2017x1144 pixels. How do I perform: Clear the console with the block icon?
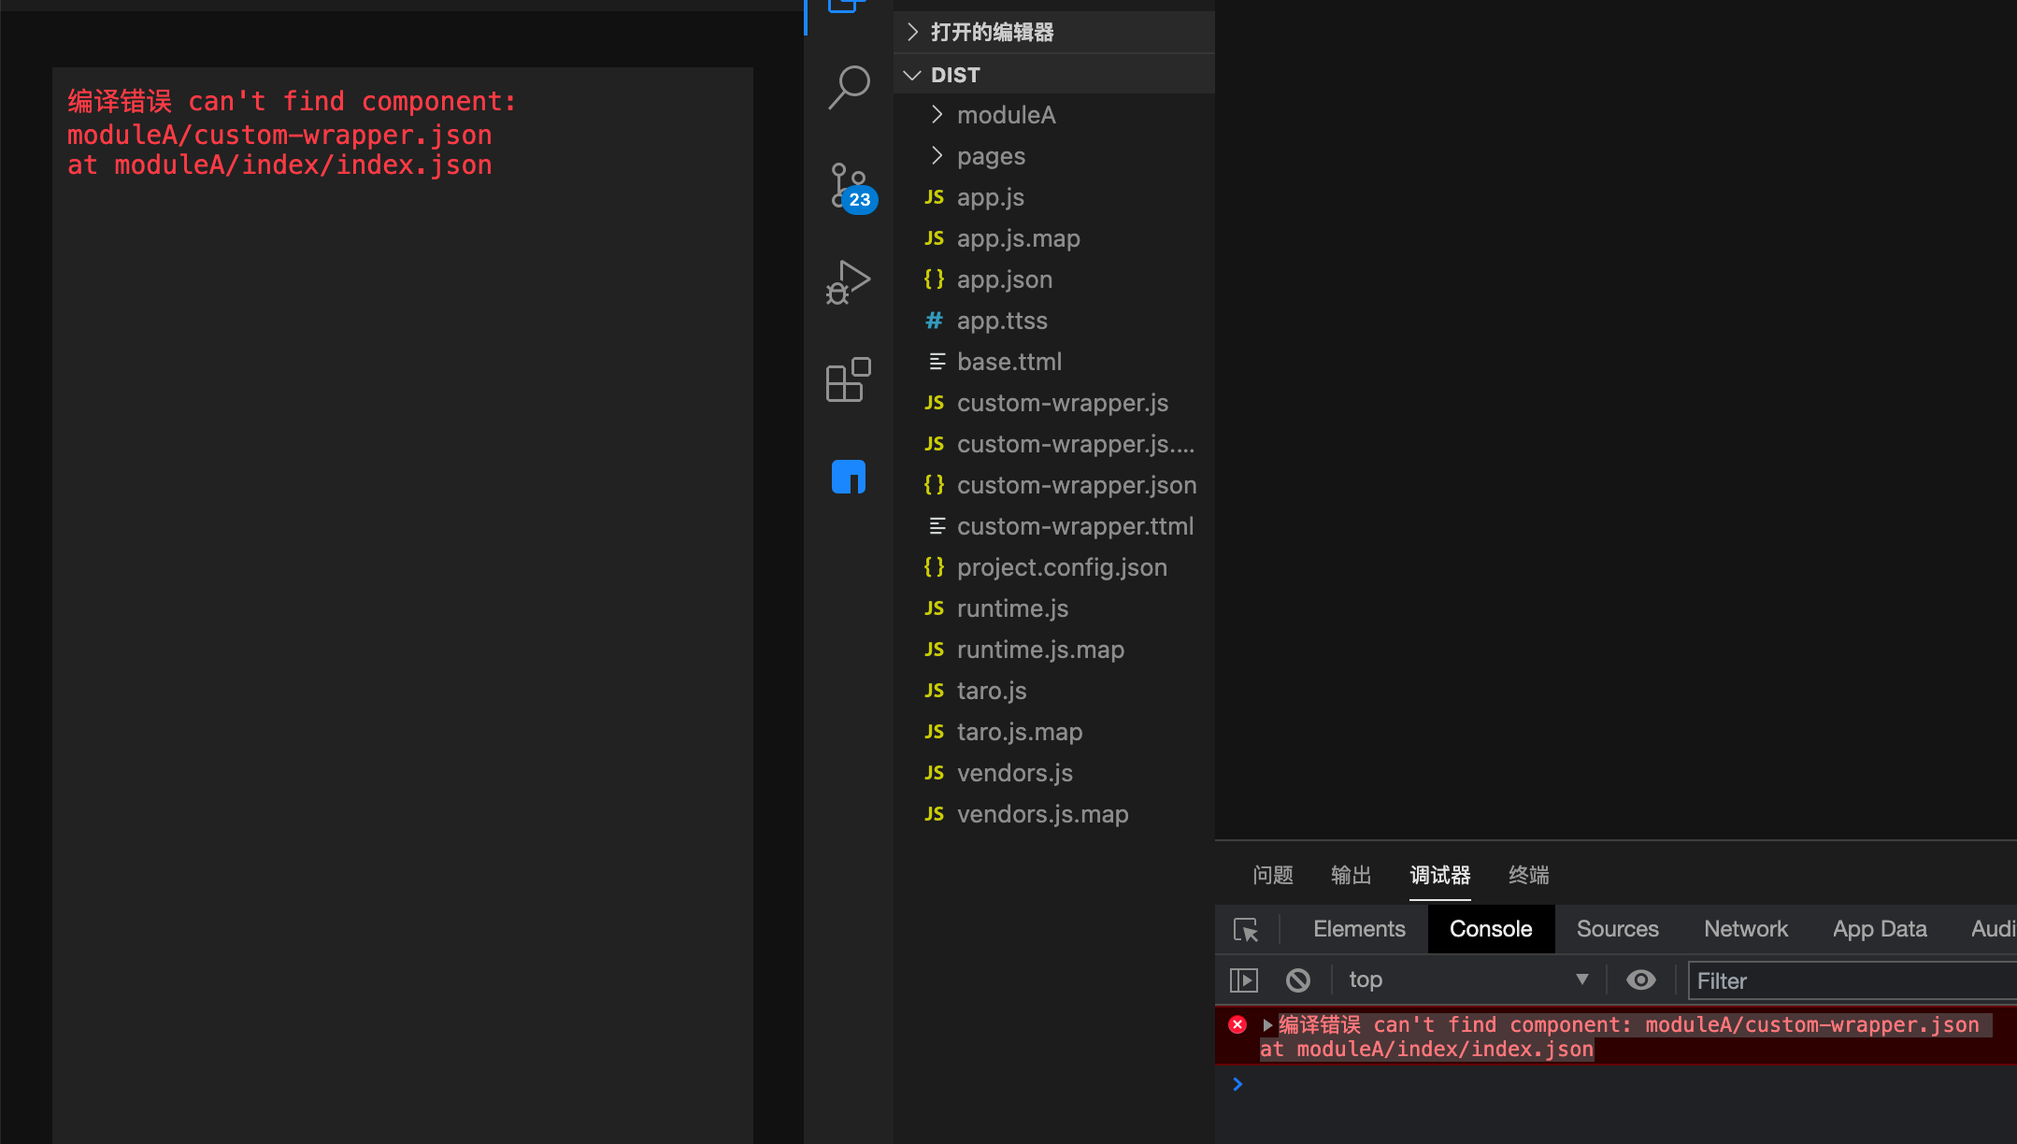[1297, 980]
